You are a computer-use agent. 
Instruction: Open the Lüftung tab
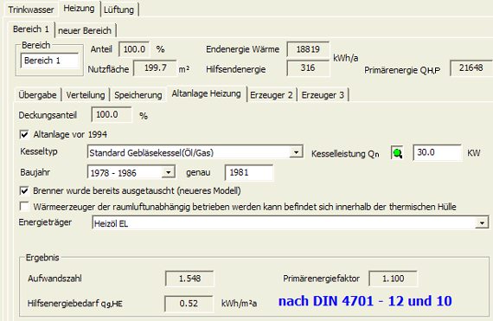pos(118,10)
